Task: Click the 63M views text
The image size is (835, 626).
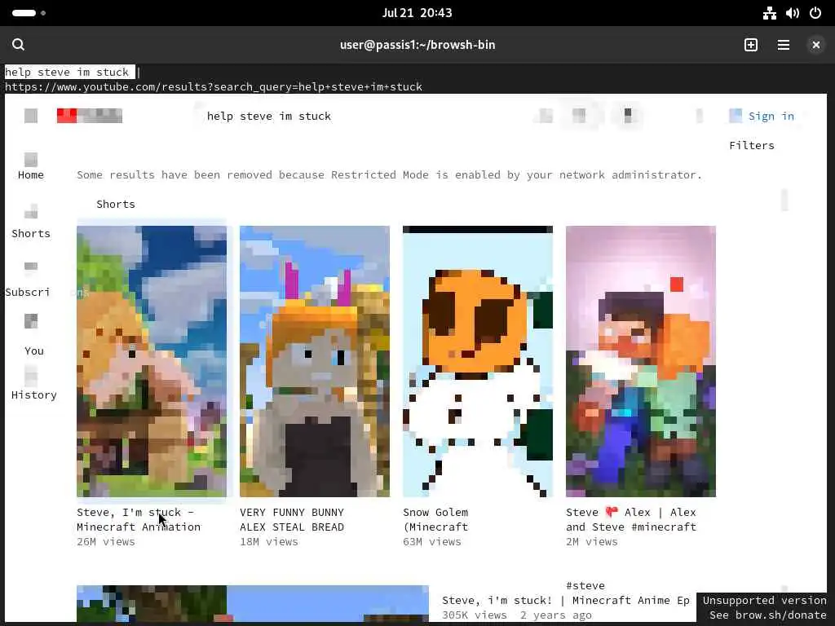Action: (x=432, y=541)
